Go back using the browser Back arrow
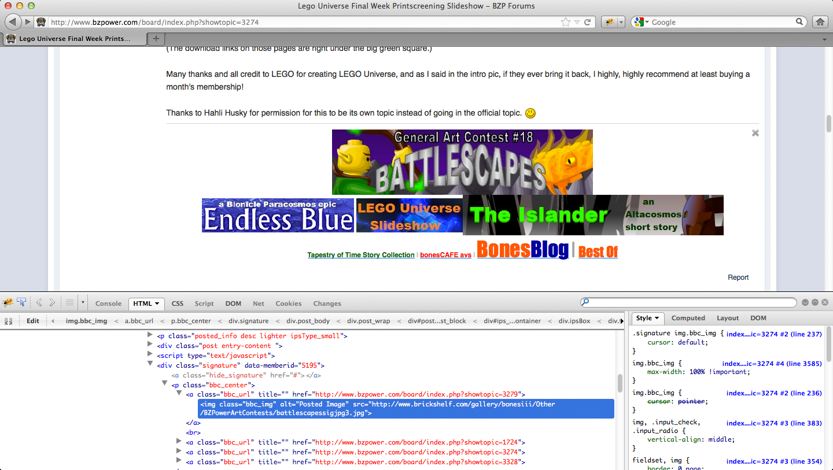The image size is (833, 470). click(x=13, y=22)
